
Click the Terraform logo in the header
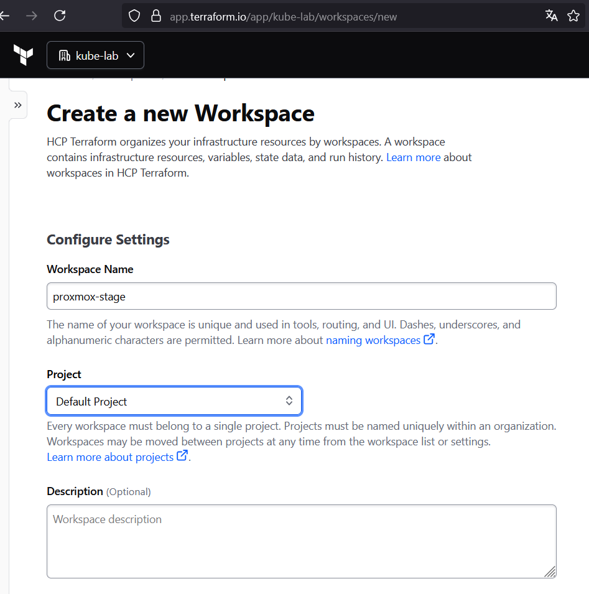(x=23, y=55)
